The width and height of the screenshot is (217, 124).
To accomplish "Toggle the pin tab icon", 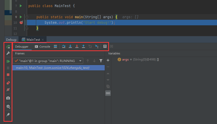I will [x=8, y=115].
